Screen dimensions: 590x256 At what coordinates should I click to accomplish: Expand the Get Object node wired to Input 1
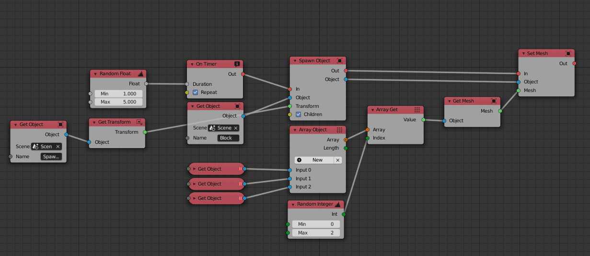pyautogui.click(x=195, y=184)
